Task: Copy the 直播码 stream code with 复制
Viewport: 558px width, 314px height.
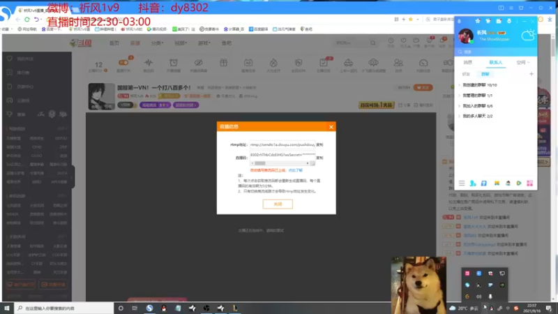Action: 319,158
